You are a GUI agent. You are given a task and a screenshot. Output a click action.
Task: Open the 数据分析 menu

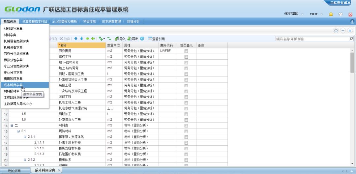pyautogui.click(x=133, y=21)
